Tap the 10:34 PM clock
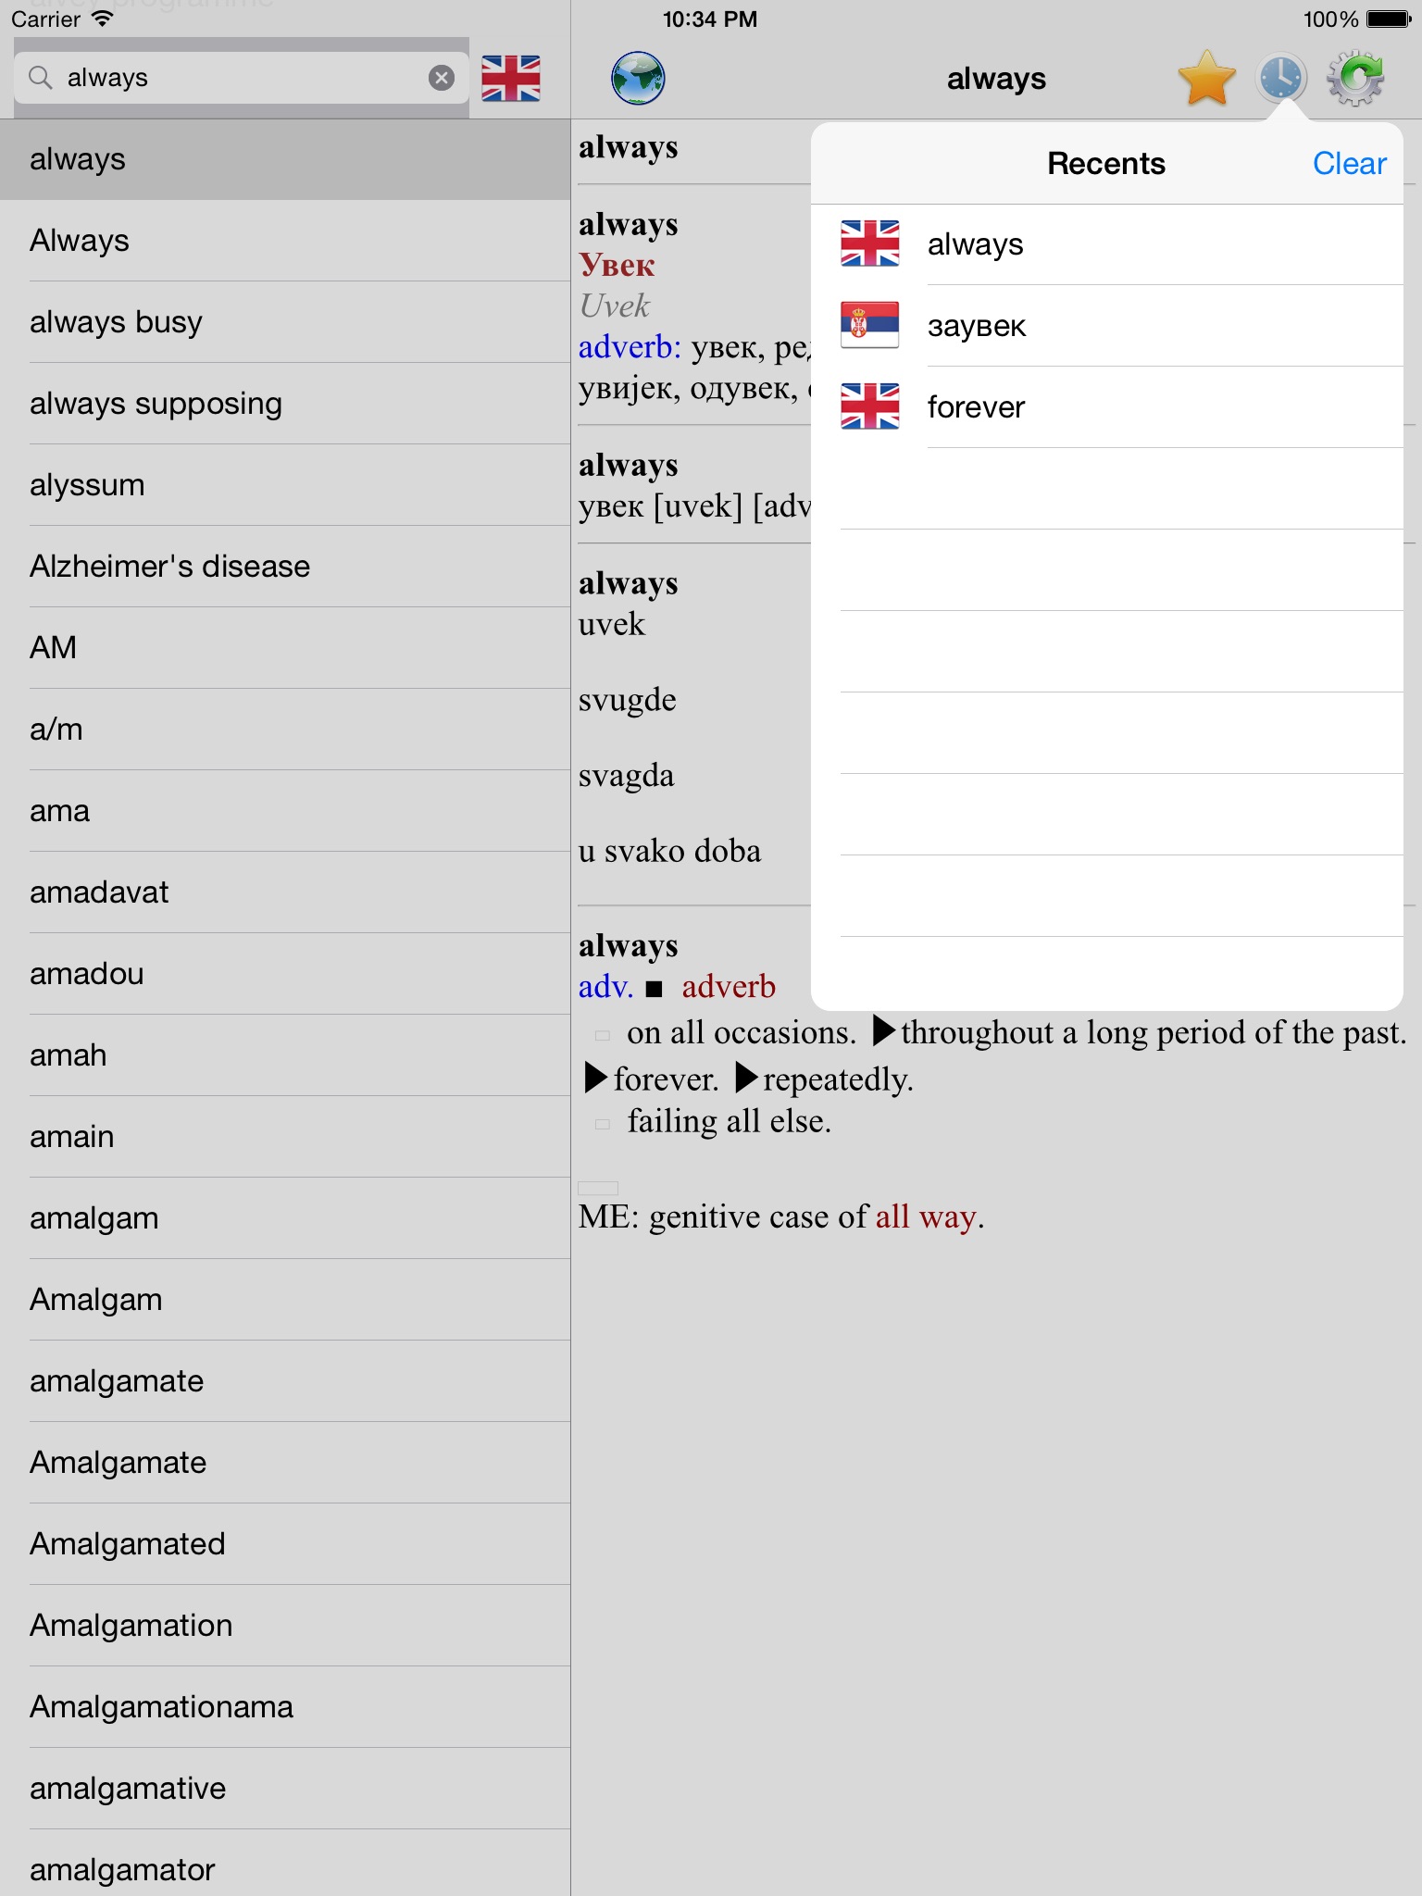The width and height of the screenshot is (1422, 1896). [710, 19]
